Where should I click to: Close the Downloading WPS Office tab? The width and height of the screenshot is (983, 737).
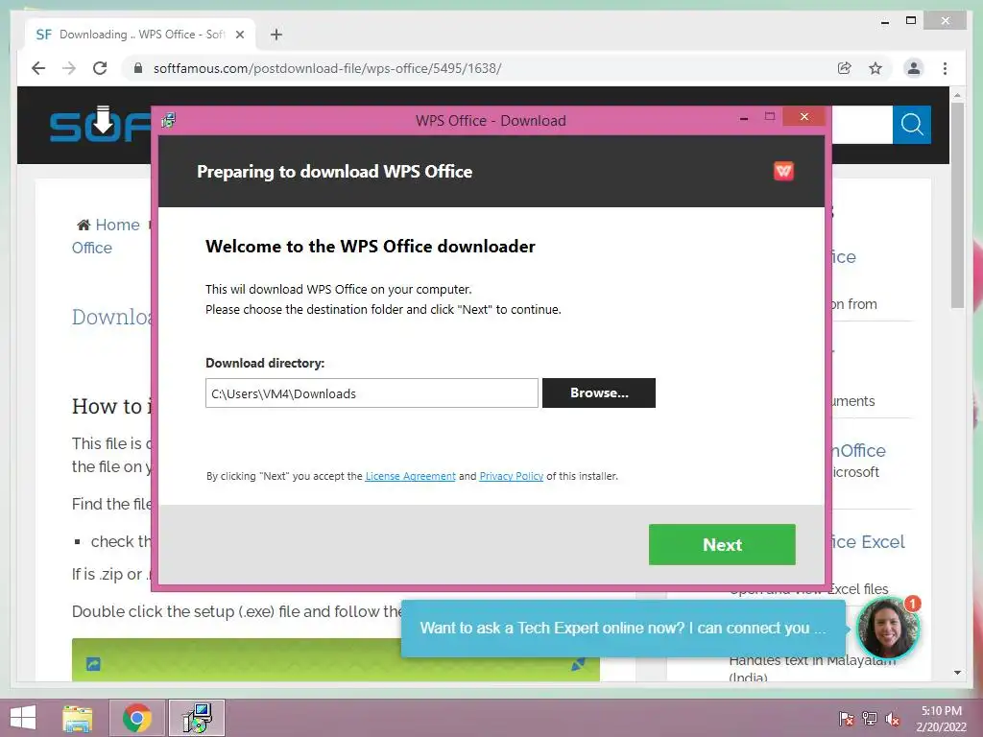[x=239, y=35]
